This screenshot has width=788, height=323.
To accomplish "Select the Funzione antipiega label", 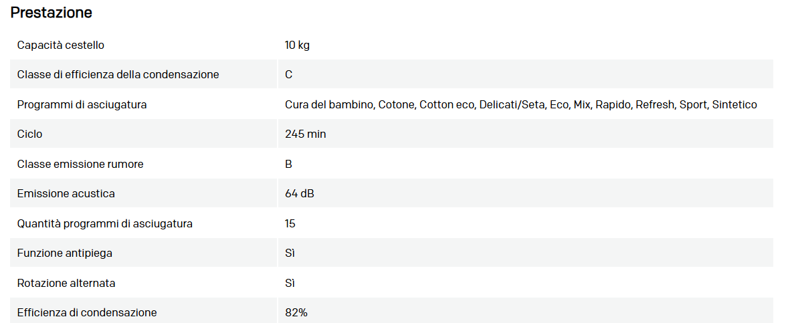I will pyautogui.click(x=66, y=253).
